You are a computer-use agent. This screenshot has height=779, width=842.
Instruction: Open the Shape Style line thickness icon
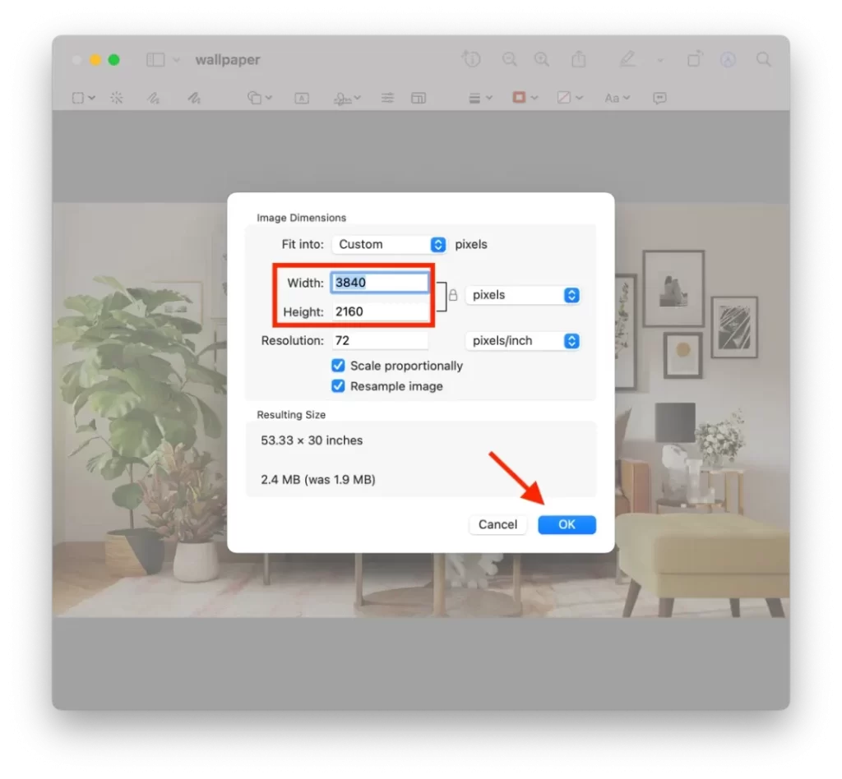(474, 98)
